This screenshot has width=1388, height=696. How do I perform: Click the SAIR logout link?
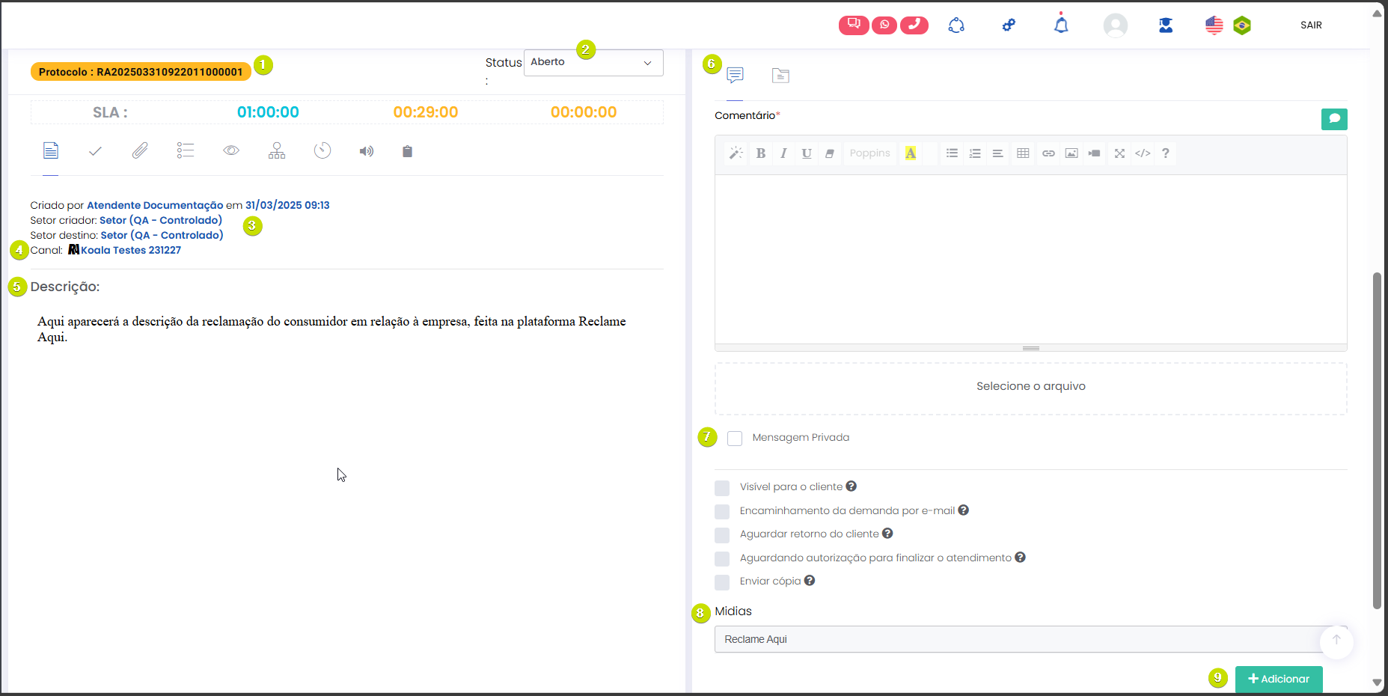pos(1310,25)
